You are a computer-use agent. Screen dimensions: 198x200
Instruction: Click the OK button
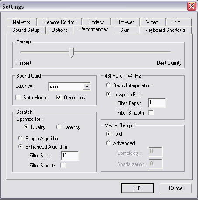[x=137, y=188]
